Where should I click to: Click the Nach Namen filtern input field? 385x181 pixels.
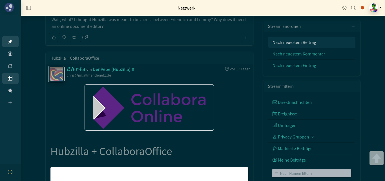click(311, 173)
